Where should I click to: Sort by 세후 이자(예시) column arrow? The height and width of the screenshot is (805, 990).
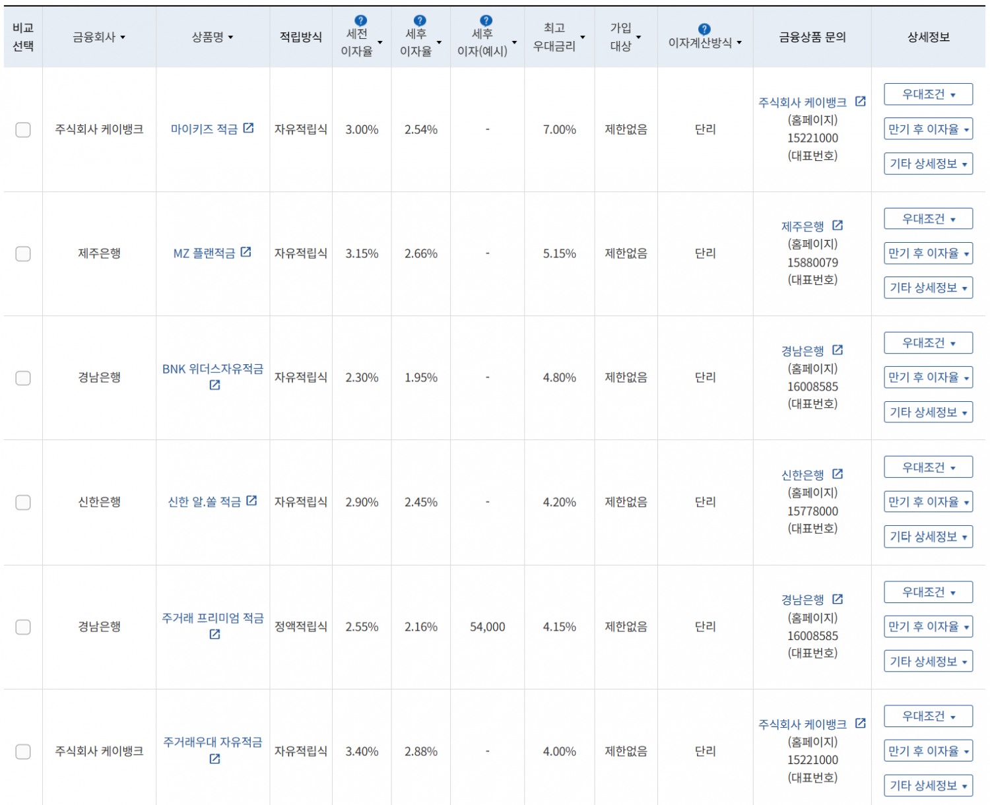(515, 43)
